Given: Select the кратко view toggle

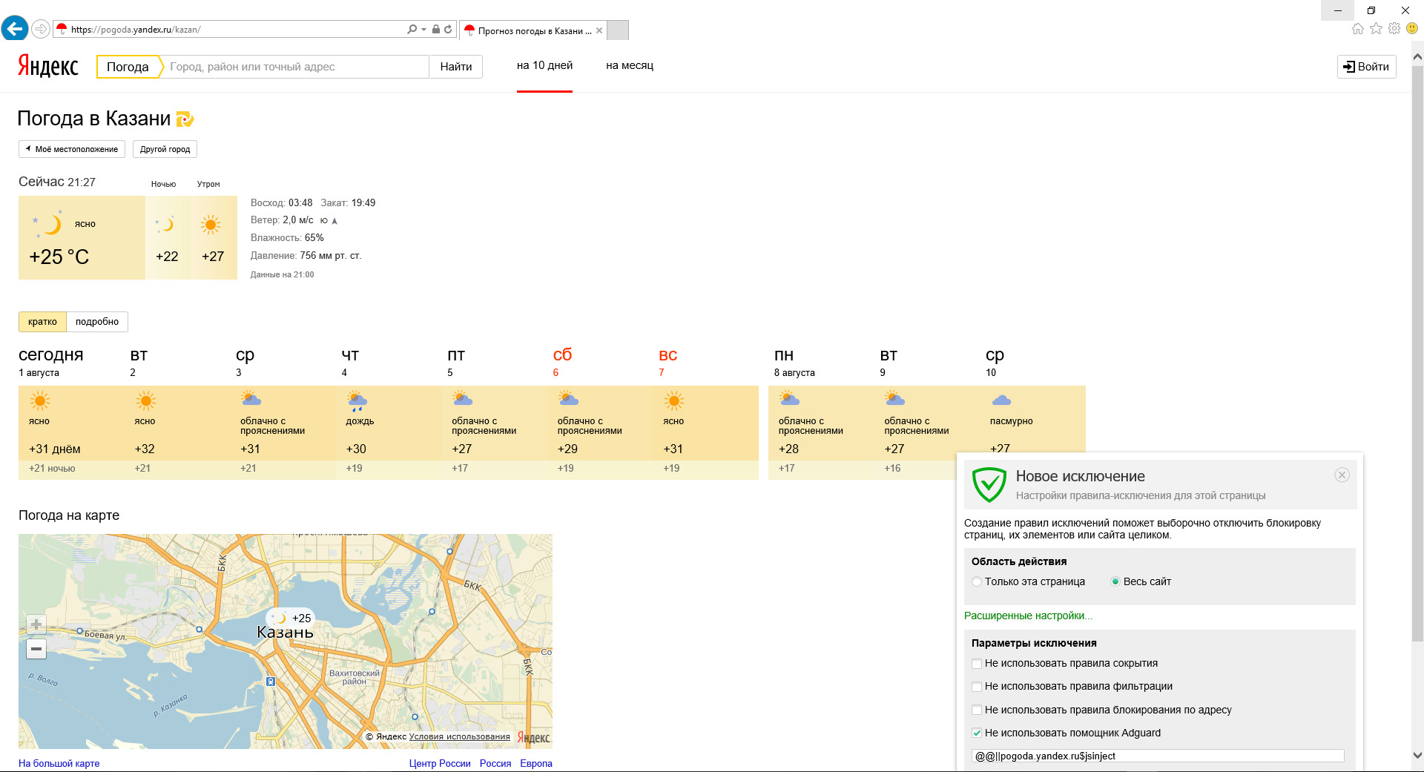Looking at the screenshot, I should [42, 322].
